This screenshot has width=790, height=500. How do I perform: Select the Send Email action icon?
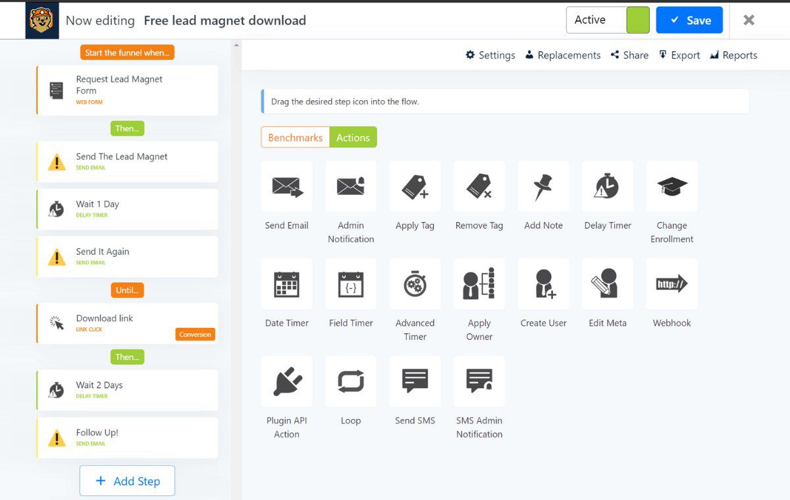pyautogui.click(x=286, y=186)
